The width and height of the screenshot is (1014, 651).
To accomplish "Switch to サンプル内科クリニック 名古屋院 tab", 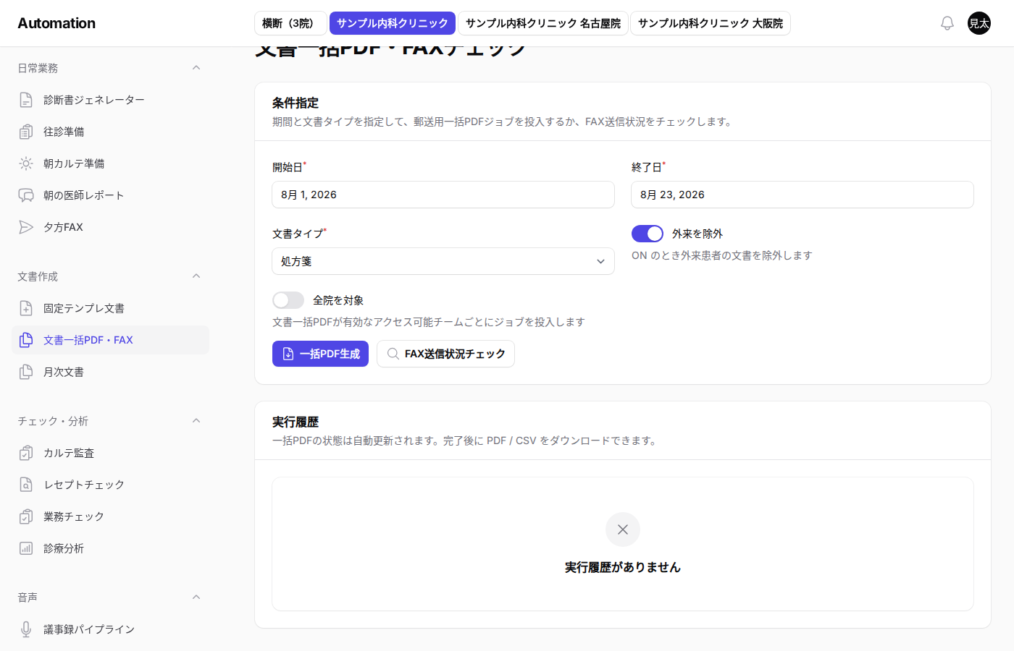I will point(543,23).
